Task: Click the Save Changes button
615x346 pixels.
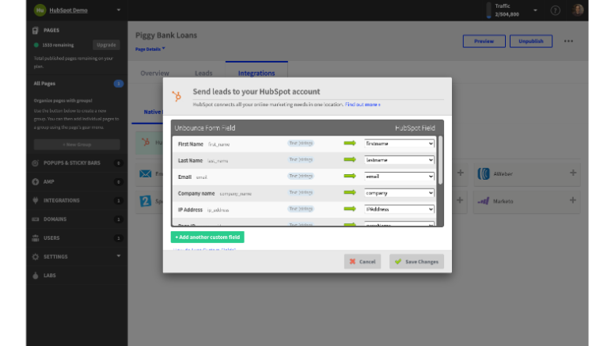Action: (x=416, y=261)
